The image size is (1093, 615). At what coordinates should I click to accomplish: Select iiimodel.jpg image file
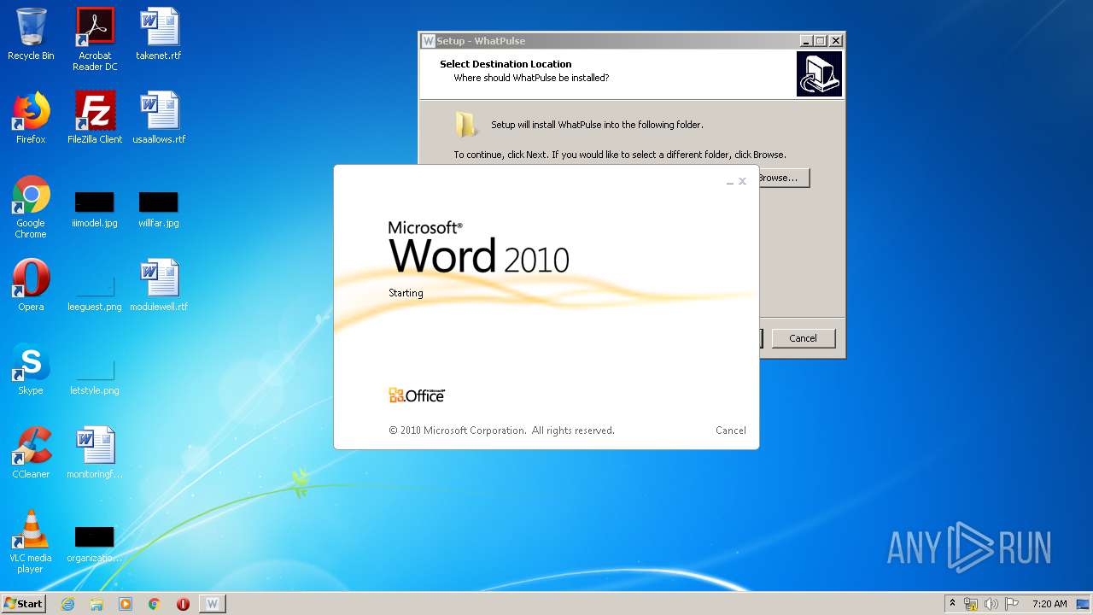pos(95,210)
